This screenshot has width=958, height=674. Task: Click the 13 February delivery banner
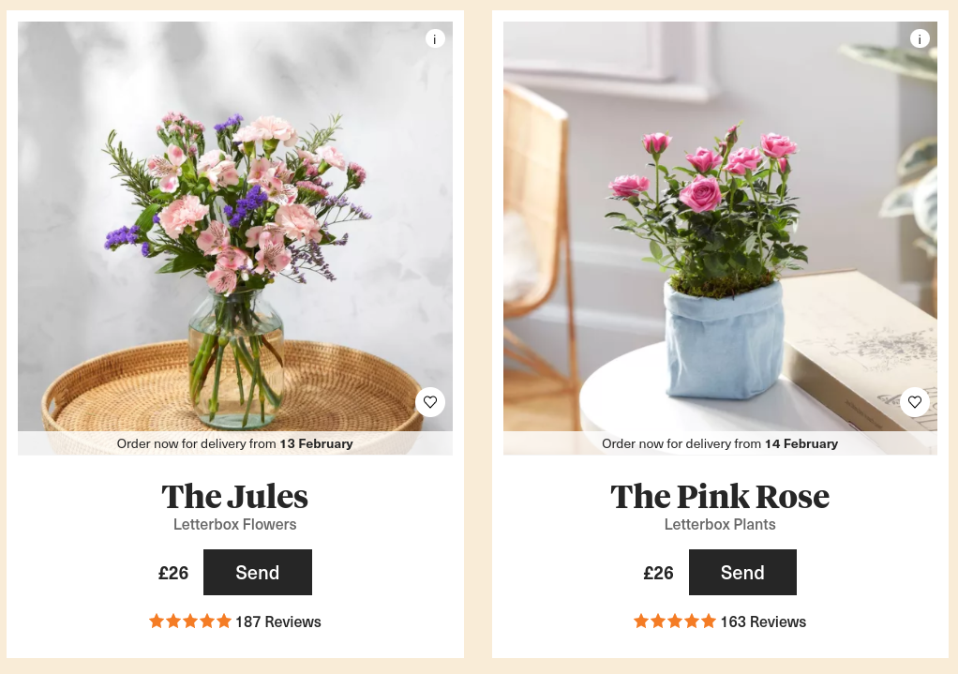pos(235,443)
